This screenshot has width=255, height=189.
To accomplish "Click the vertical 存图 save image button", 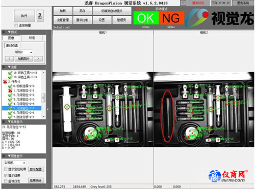I will pos(40,16).
